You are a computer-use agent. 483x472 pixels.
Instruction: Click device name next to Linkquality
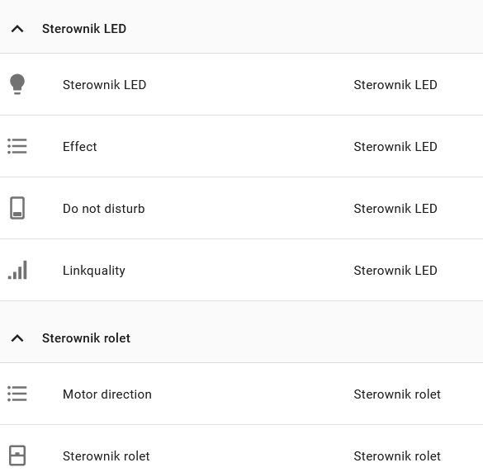pyautogui.click(x=395, y=271)
